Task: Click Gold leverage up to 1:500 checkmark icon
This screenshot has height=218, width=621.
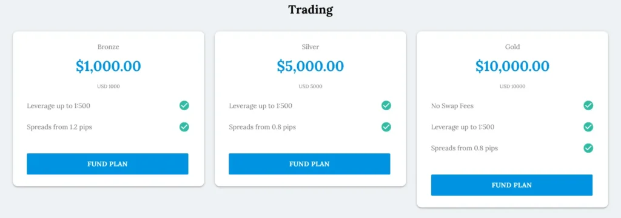Action: pos(588,127)
